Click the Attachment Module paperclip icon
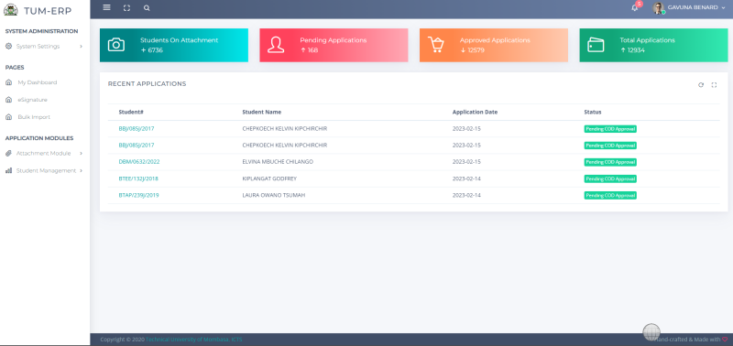This screenshot has width=733, height=346. tap(8, 153)
